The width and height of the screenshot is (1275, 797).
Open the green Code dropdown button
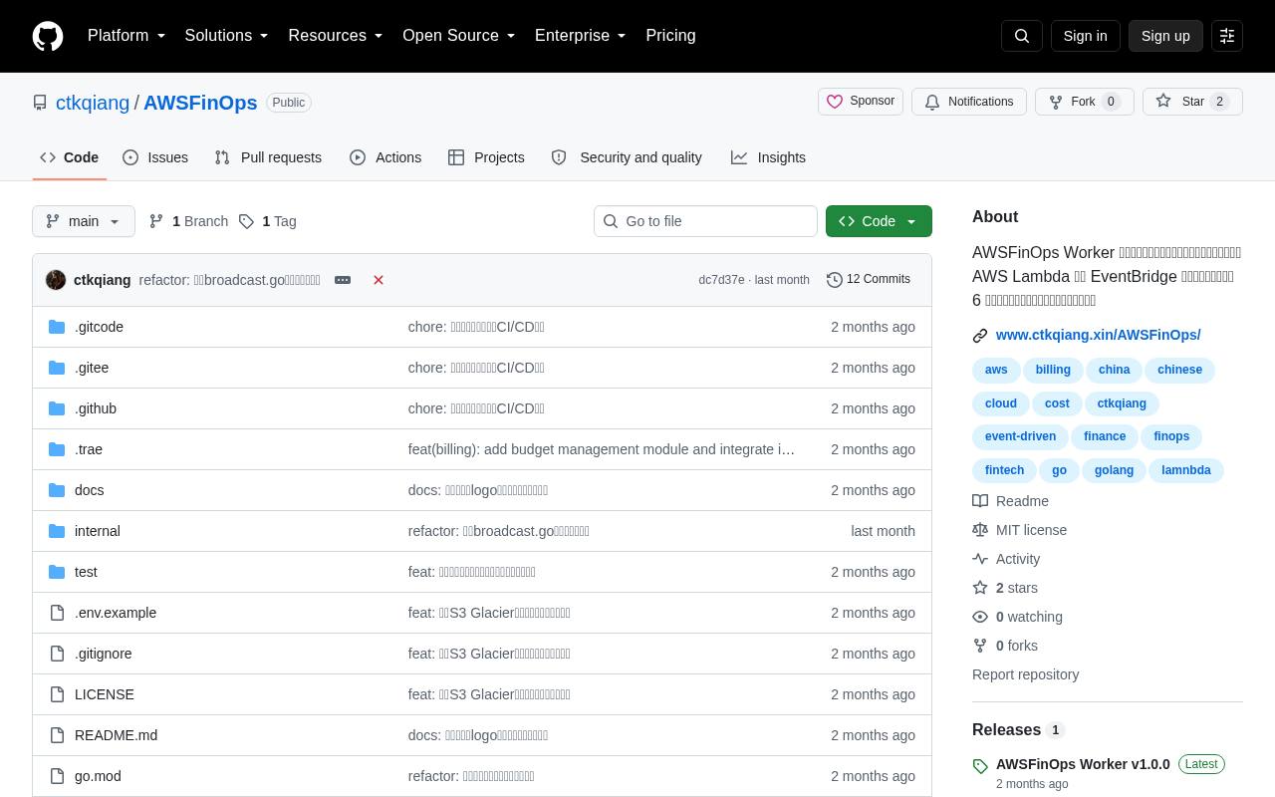(x=879, y=221)
